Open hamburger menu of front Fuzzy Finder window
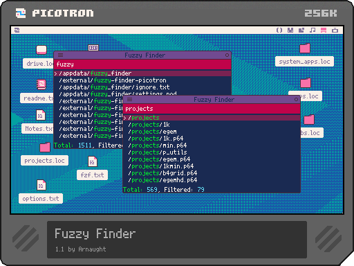Image resolution: width=354 pixels, height=266 pixels. [130, 100]
